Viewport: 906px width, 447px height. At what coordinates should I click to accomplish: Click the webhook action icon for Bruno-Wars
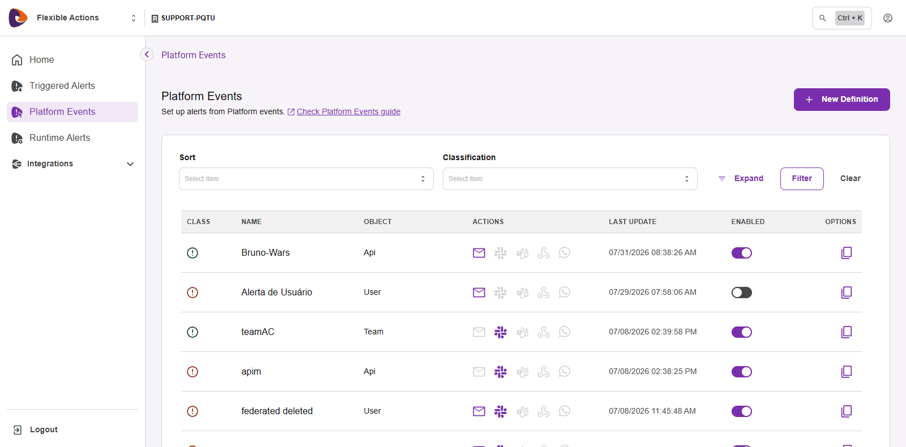pos(544,253)
